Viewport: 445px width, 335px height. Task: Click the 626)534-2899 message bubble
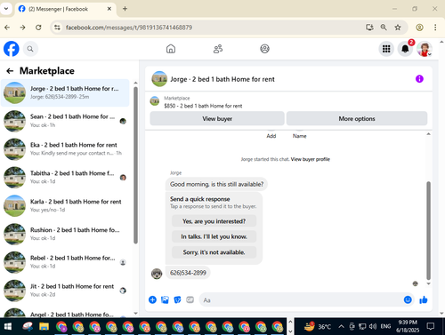188,273
